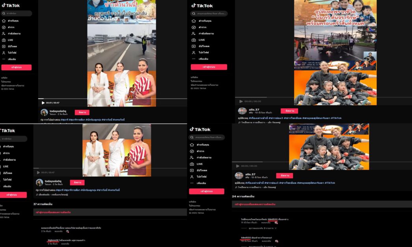Click LIVE TV icon in upper-right screenshot
Image resolution: width=412 pixels, height=247 pixels.
coord(194,40)
